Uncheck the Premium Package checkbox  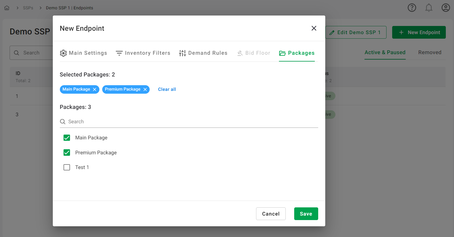click(67, 153)
